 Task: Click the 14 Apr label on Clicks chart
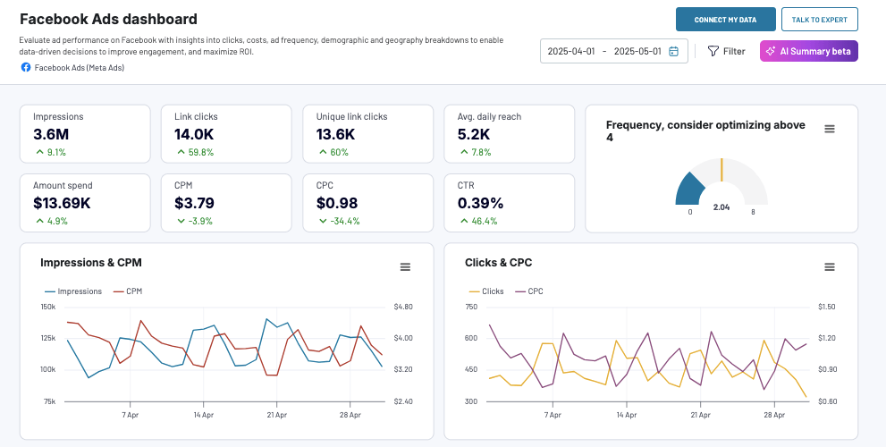point(627,416)
